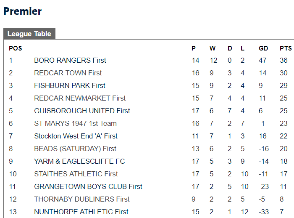
Task: Click BEADS (SATURDAY) First link
Action: [x=75, y=149]
